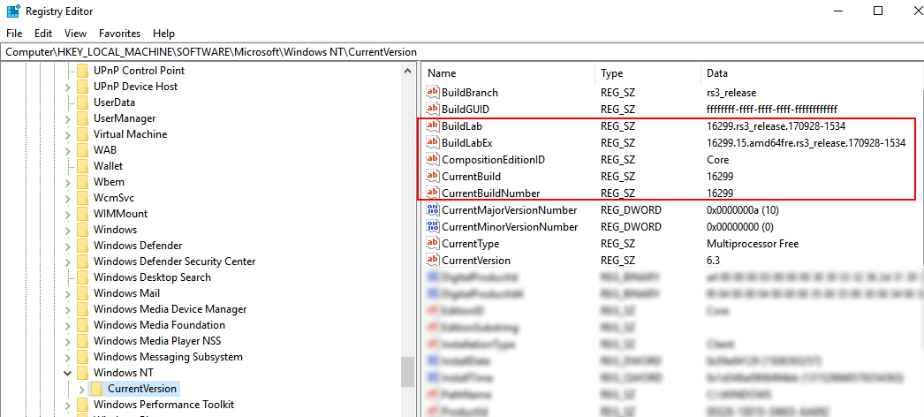
Task: Select the Windows Desktop Search key
Action: click(152, 277)
